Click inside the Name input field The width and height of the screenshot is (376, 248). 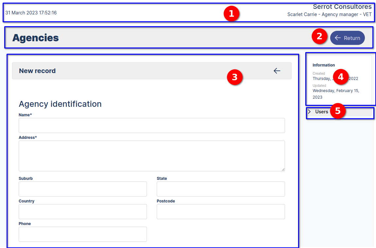tap(152, 125)
